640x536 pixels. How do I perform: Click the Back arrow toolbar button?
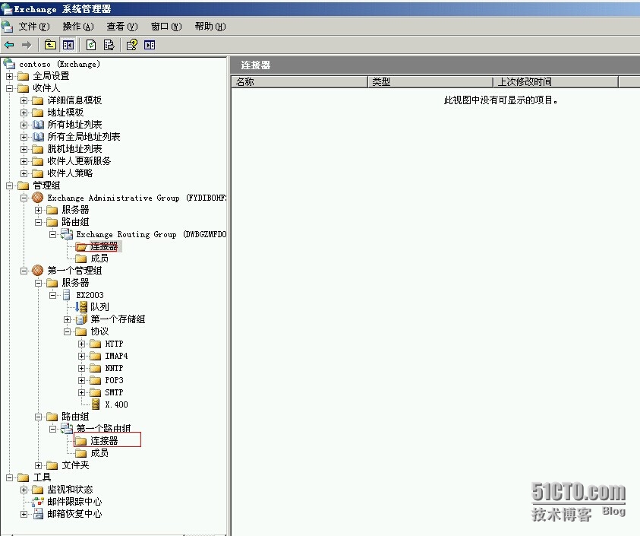pyautogui.click(x=9, y=45)
